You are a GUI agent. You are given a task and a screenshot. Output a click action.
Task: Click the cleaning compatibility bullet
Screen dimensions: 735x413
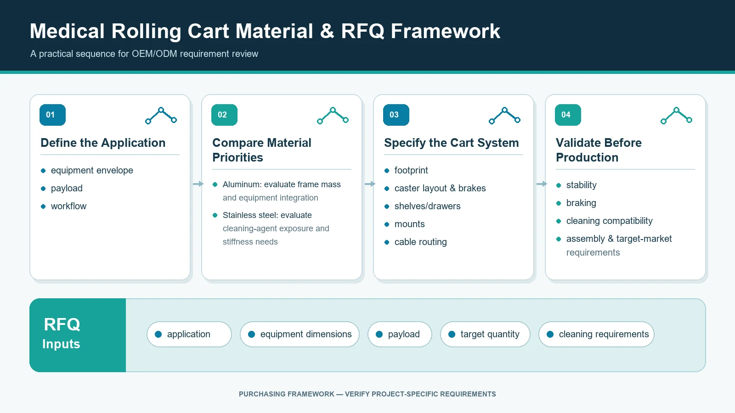pyautogui.click(x=604, y=221)
